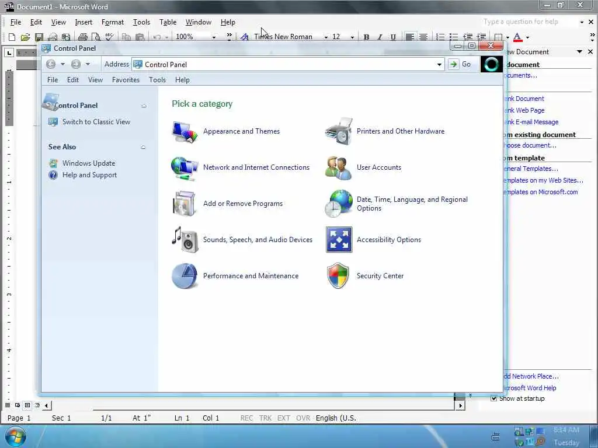598x448 pixels.
Task: Open the View menu in Control Panel
Action: tap(95, 79)
